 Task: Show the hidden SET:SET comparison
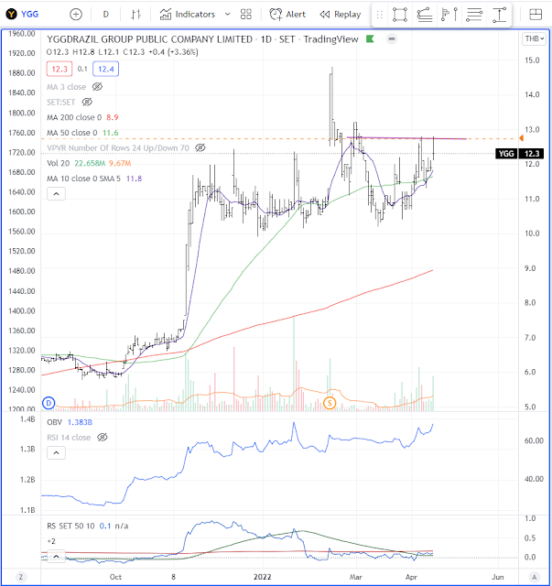pos(87,102)
